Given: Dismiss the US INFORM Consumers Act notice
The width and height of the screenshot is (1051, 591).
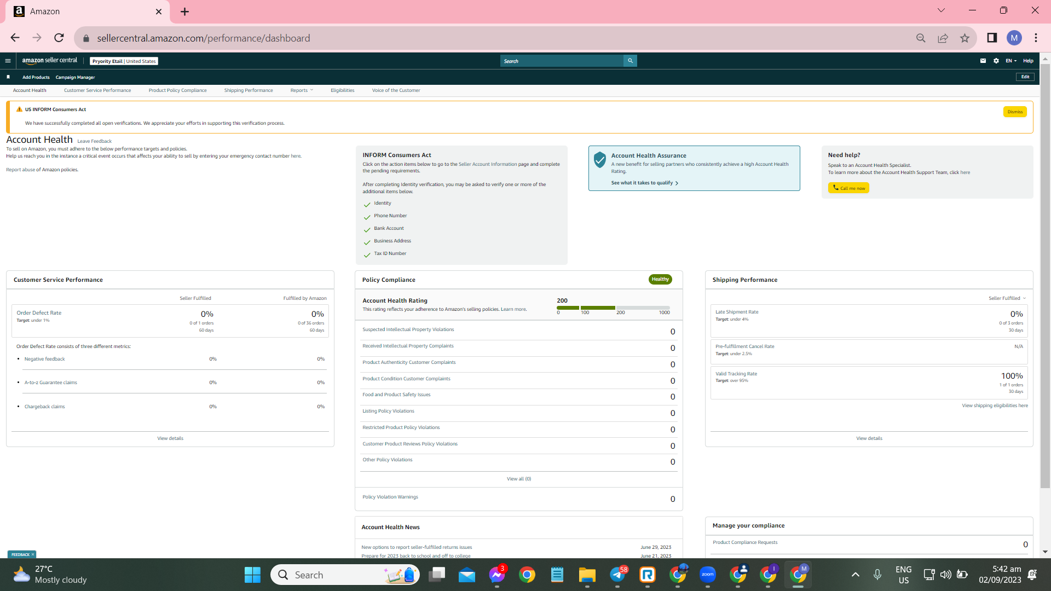Looking at the screenshot, I should [1015, 112].
